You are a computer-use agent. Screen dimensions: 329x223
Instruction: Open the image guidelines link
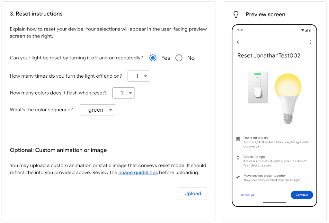(138, 172)
